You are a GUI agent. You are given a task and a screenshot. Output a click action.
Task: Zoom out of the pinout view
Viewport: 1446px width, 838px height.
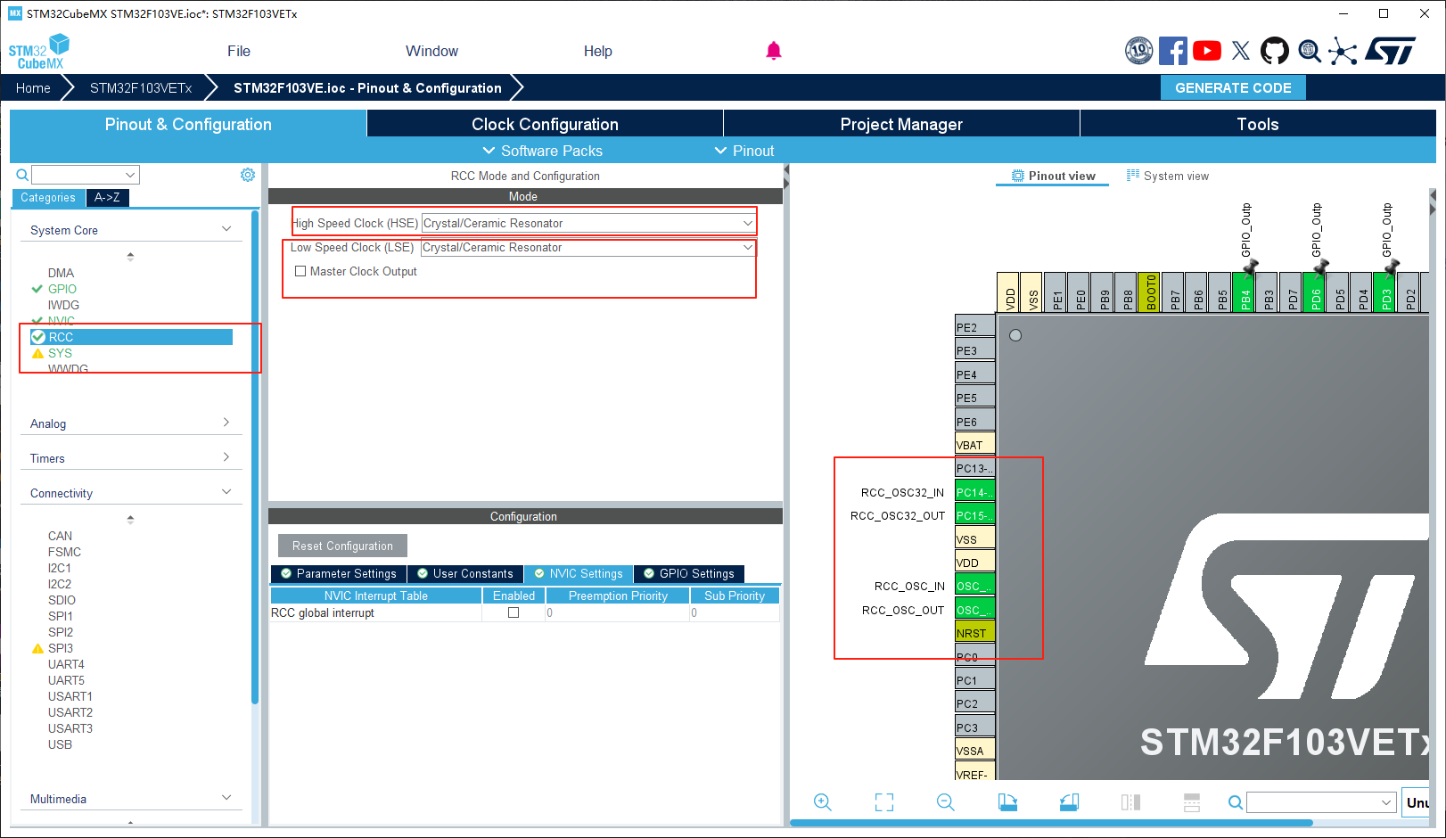946,802
